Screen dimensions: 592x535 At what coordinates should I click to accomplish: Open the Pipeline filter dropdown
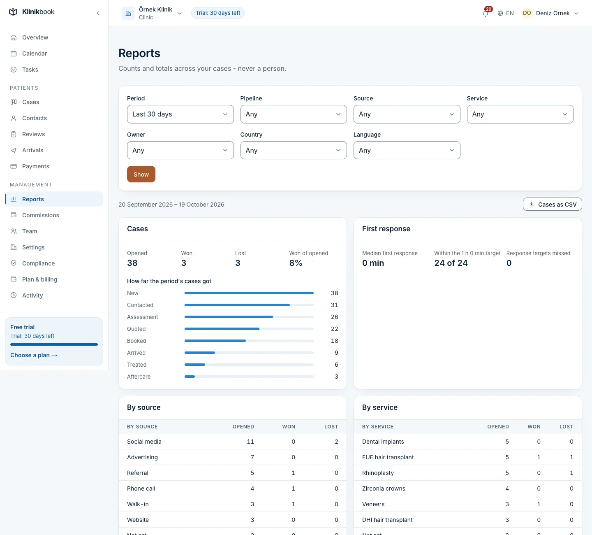[294, 114]
